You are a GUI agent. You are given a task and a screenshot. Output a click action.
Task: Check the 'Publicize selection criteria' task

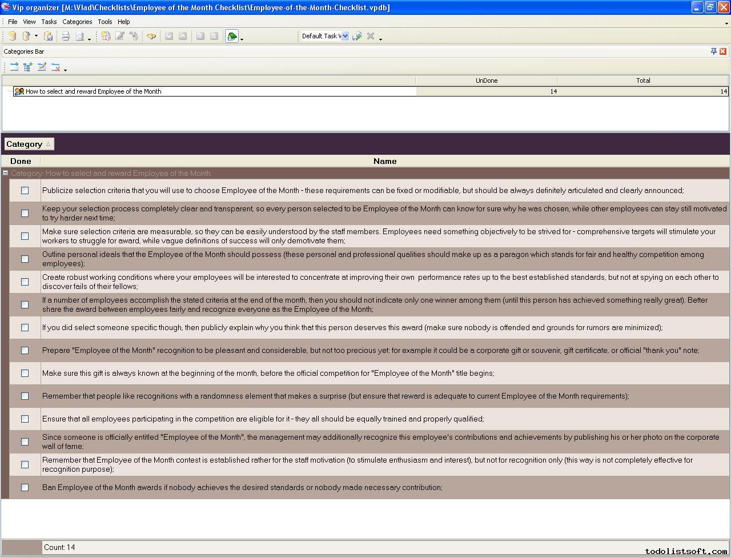pos(25,190)
